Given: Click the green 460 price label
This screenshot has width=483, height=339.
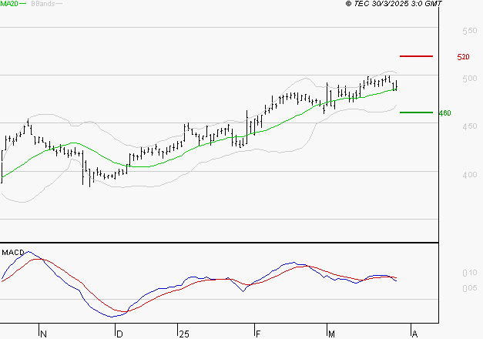Looking at the screenshot, I should point(444,113).
